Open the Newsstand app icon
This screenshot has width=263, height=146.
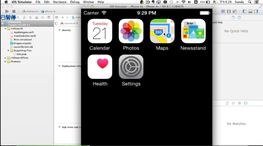click(193, 31)
